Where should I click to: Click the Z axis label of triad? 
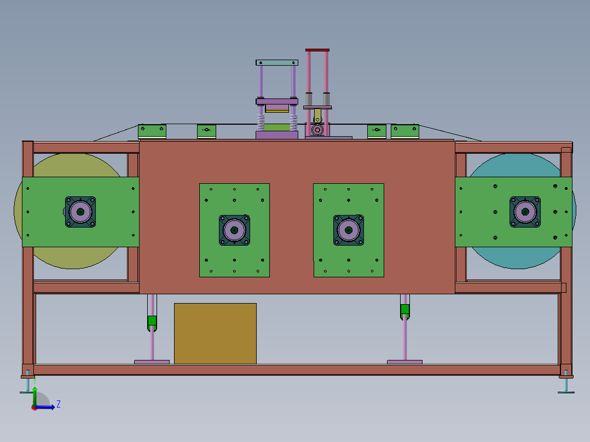(x=59, y=404)
